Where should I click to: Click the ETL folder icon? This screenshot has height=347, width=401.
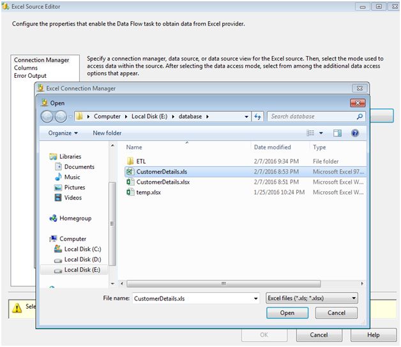[130, 161]
